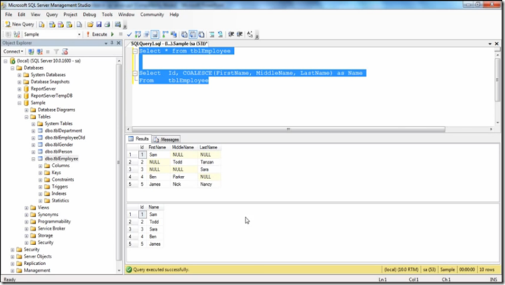The height and width of the screenshot is (285, 505).
Task: Click the Open File folder icon
Action: [x=90, y=25]
